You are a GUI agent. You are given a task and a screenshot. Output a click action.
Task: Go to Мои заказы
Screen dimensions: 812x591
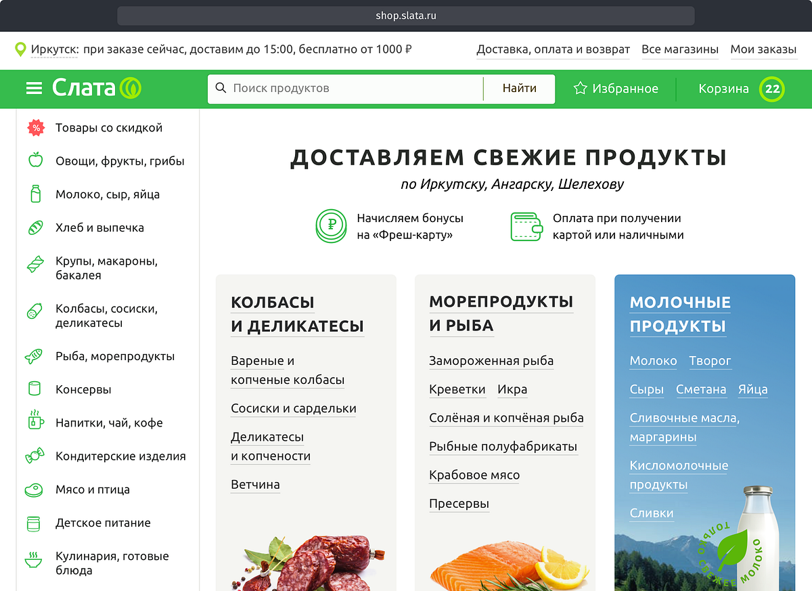click(x=763, y=49)
